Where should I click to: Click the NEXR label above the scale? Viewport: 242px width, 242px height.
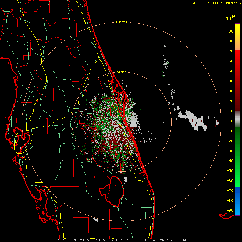pyautogui.click(x=236, y=16)
